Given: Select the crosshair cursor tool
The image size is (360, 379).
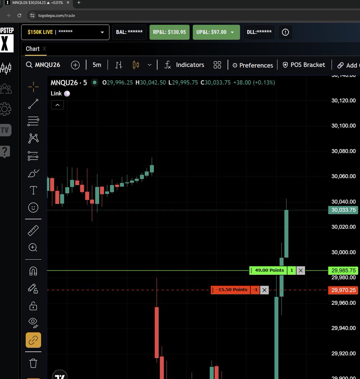Looking at the screenshot, I should pyautogui.click(x=33, y=87).
